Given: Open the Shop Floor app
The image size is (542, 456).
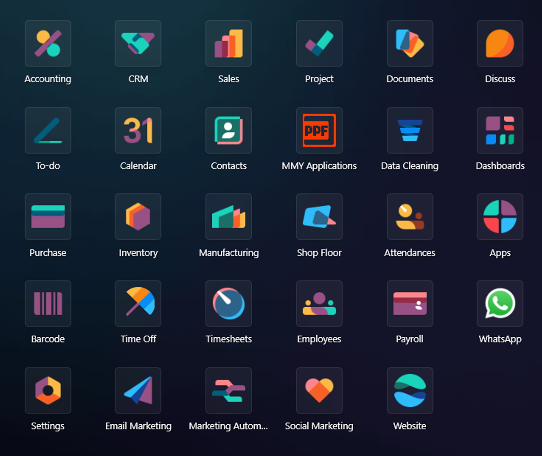Looking at the screenshot, I should pyautogui.click(x=319, y=217).
